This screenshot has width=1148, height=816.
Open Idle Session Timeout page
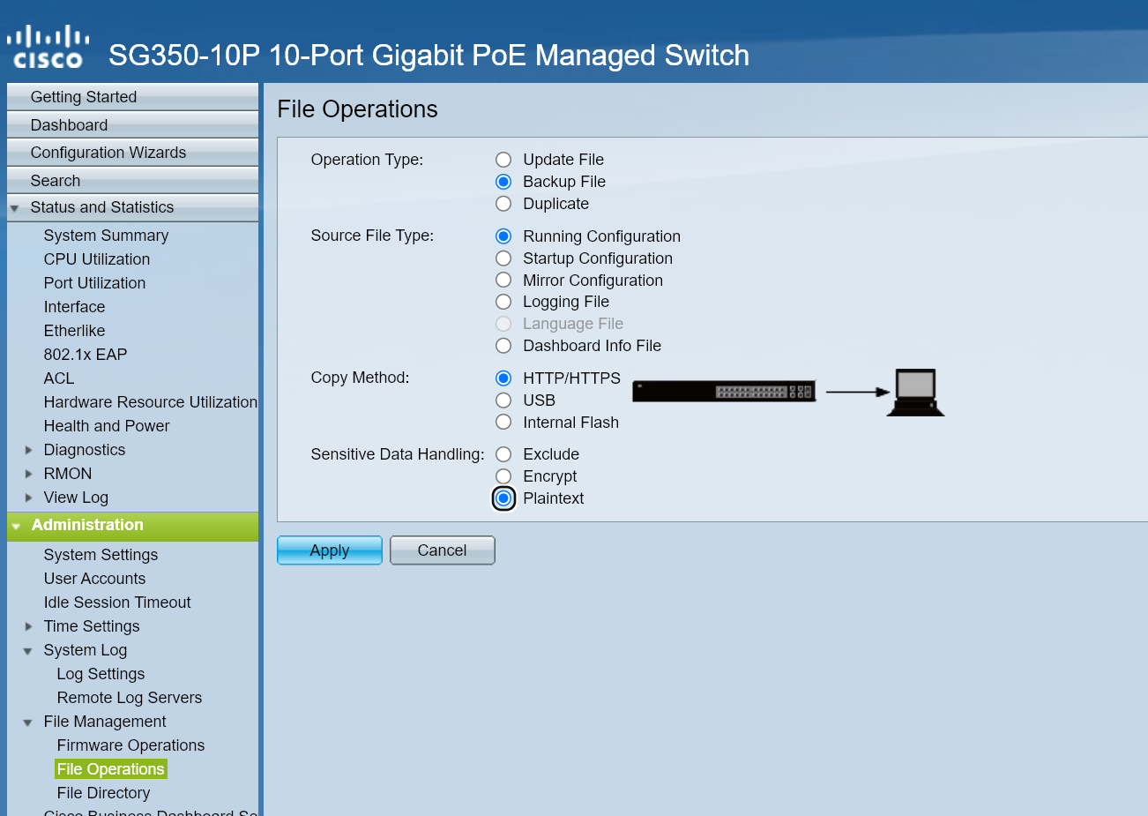[x=117, y=603]
